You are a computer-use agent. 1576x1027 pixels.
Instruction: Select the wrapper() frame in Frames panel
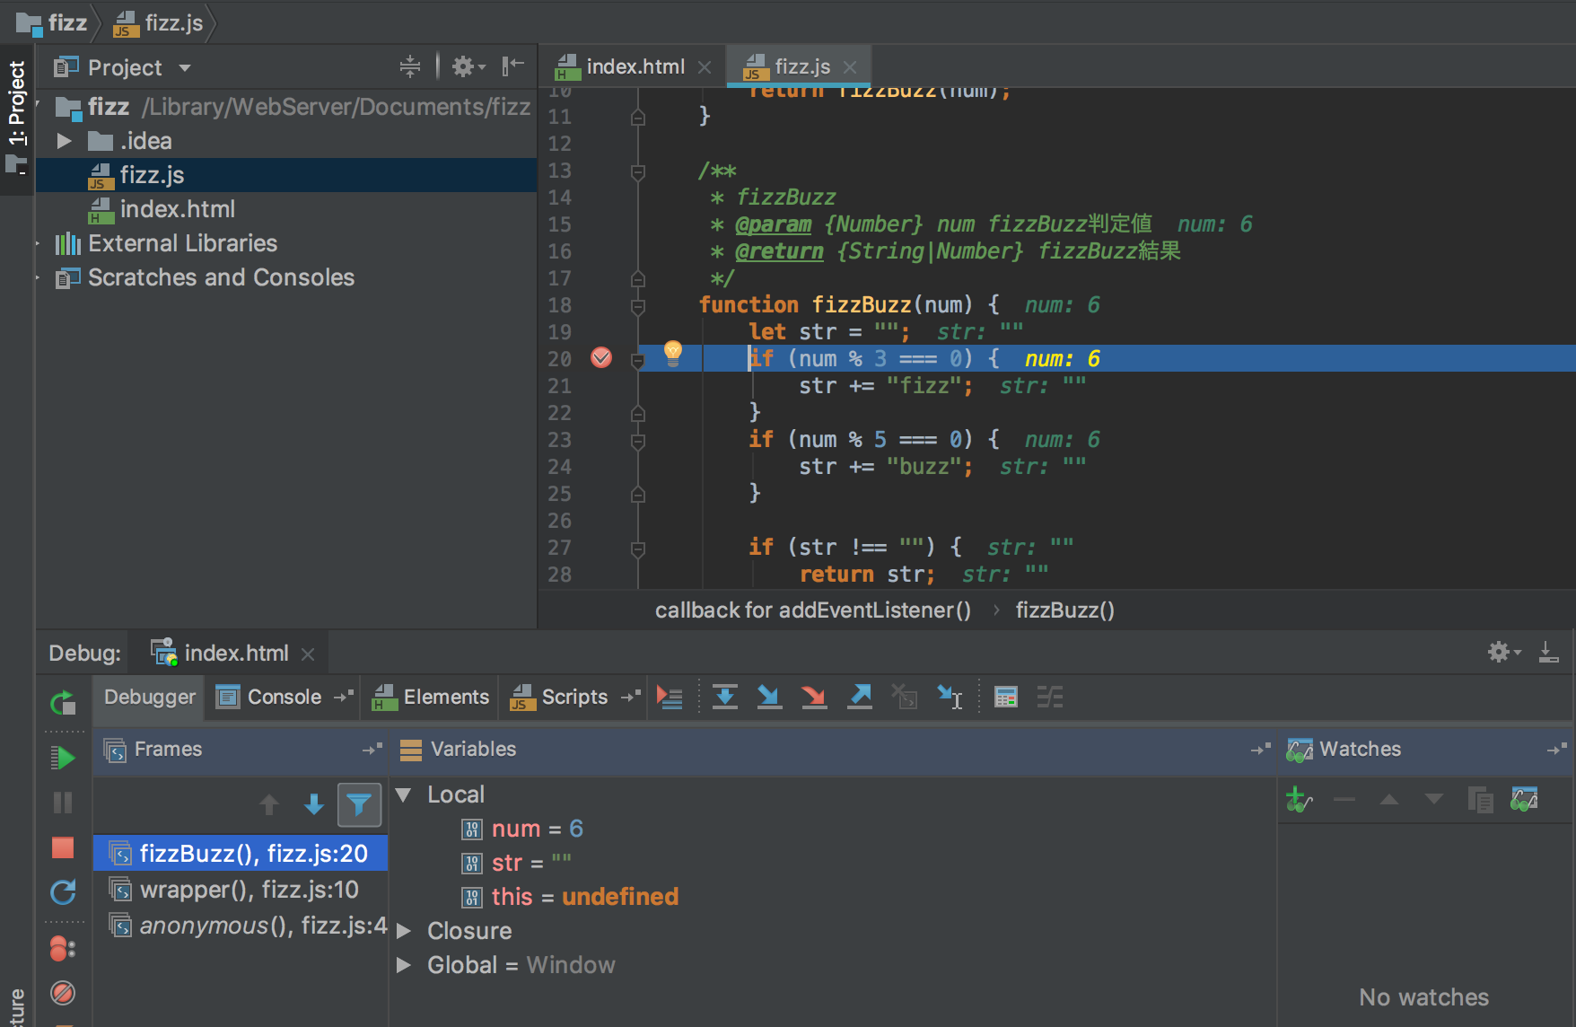click(248, 890)
